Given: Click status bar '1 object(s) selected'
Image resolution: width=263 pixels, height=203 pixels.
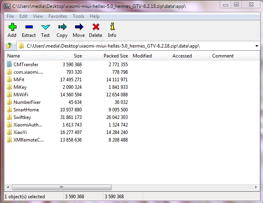Looking at the screenshot, I should (x=25, y=197).
